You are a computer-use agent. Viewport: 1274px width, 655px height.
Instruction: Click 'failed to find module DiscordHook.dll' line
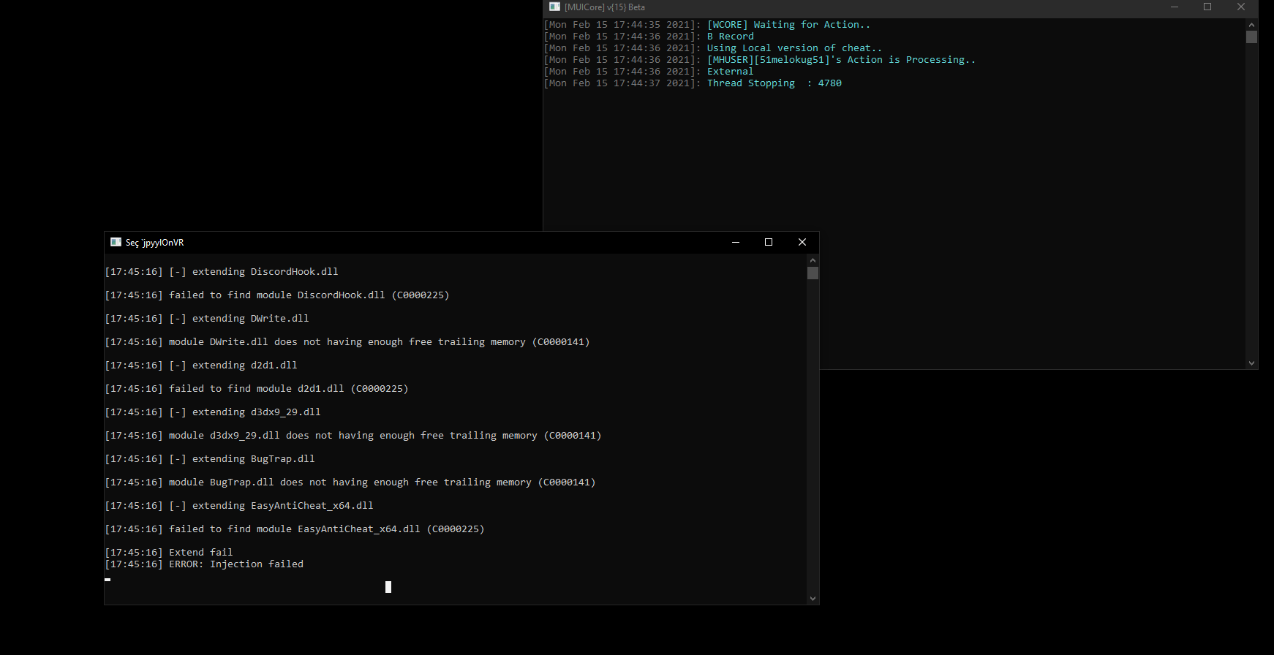pos(277,295)
